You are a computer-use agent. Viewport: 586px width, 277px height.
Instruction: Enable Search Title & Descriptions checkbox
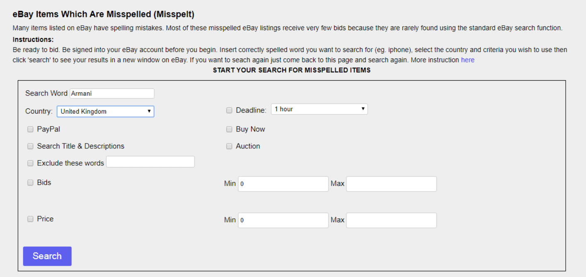click(30, 146)
